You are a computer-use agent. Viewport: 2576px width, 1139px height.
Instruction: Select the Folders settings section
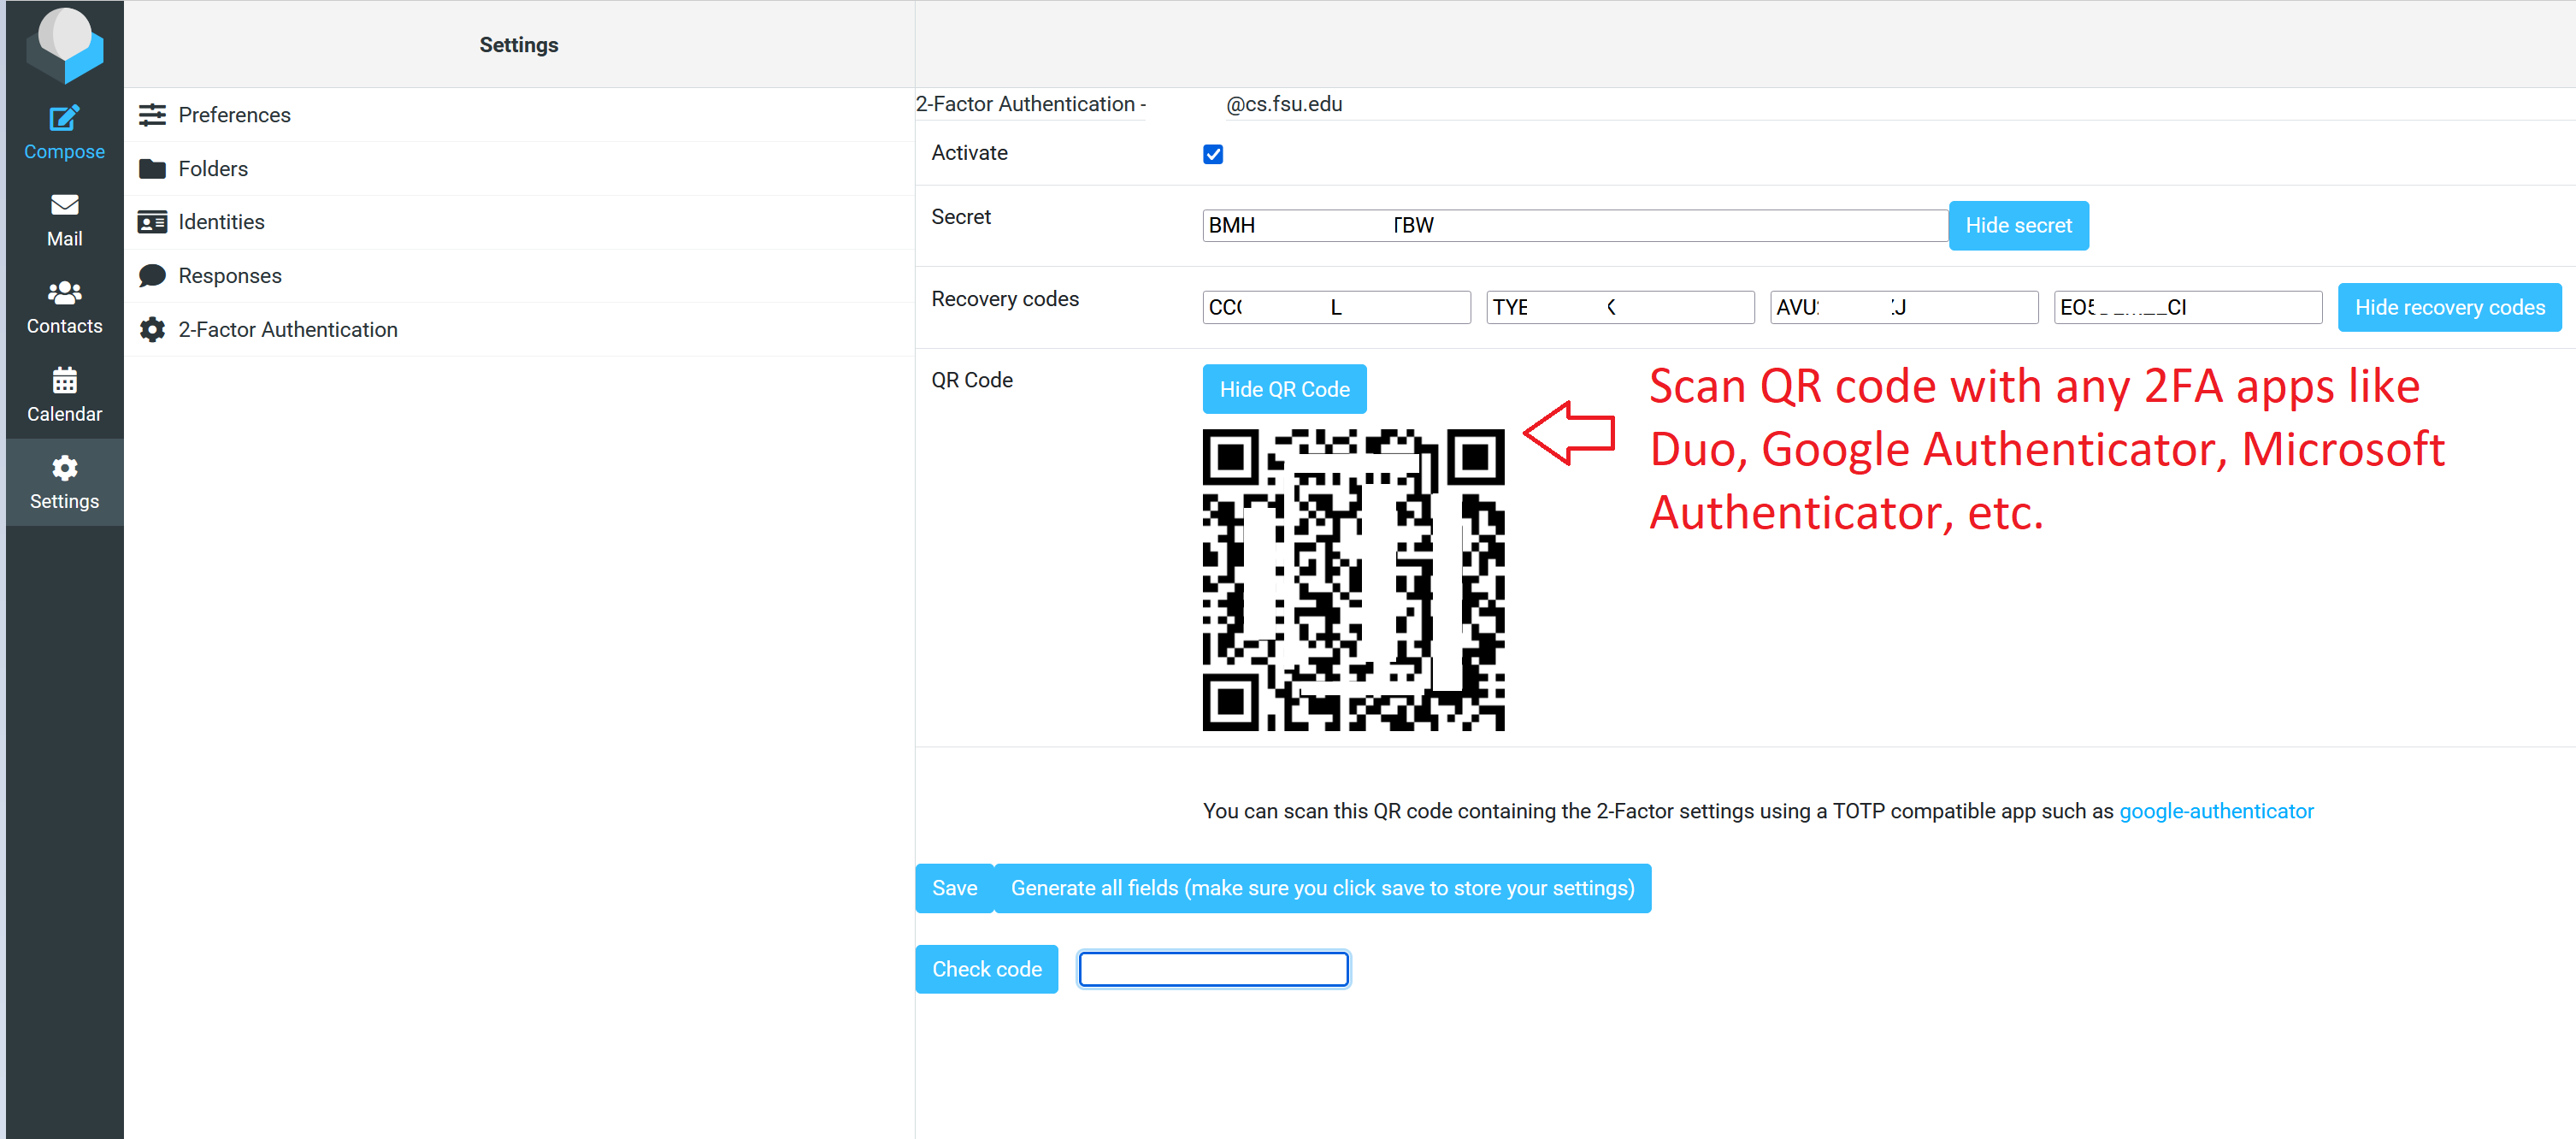pyautogui.click(x=519, y=168)
